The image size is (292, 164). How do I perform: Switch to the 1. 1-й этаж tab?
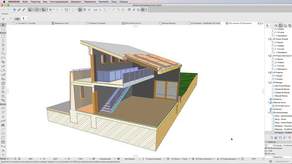pyautogui.click(x=24, y=23)
